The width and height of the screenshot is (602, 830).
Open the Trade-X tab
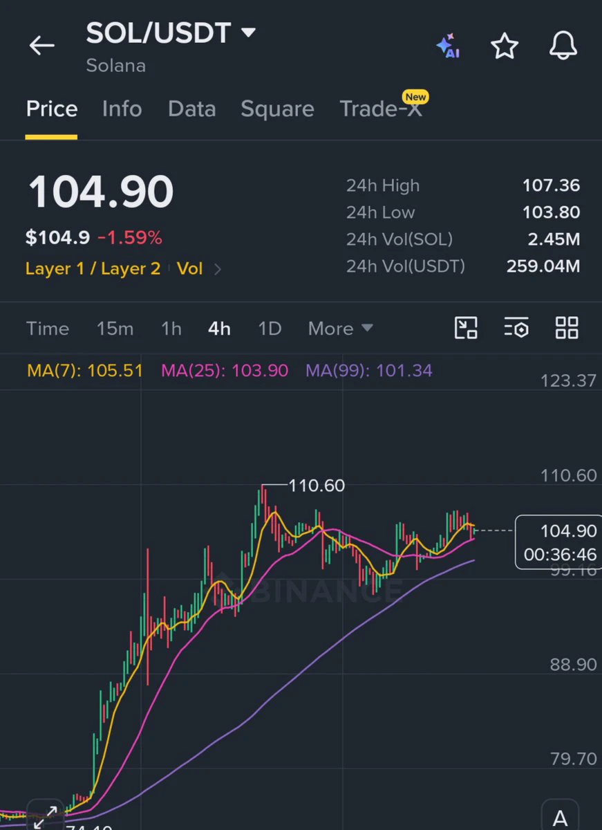[x=380, y=109]
